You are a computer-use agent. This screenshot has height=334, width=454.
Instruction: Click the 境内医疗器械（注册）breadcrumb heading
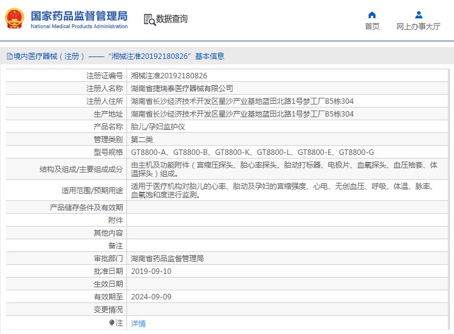point(49,56)
